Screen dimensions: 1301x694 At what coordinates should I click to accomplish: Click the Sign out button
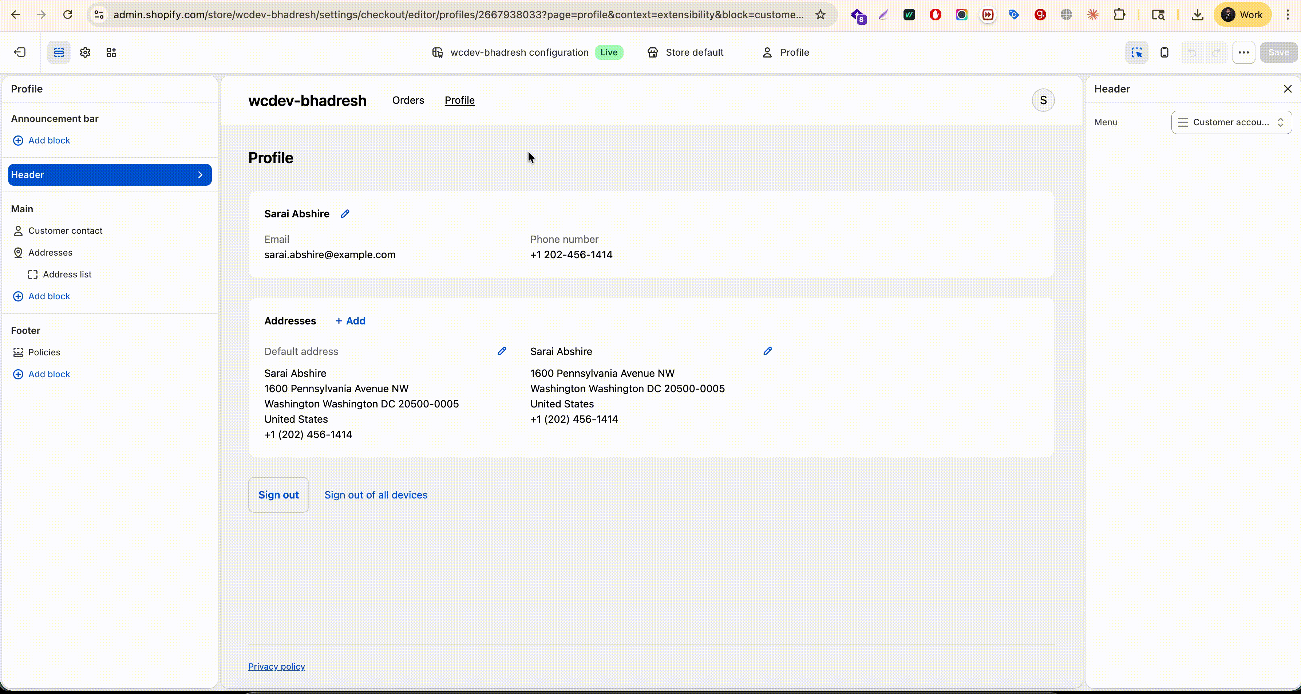coord(278,495)
